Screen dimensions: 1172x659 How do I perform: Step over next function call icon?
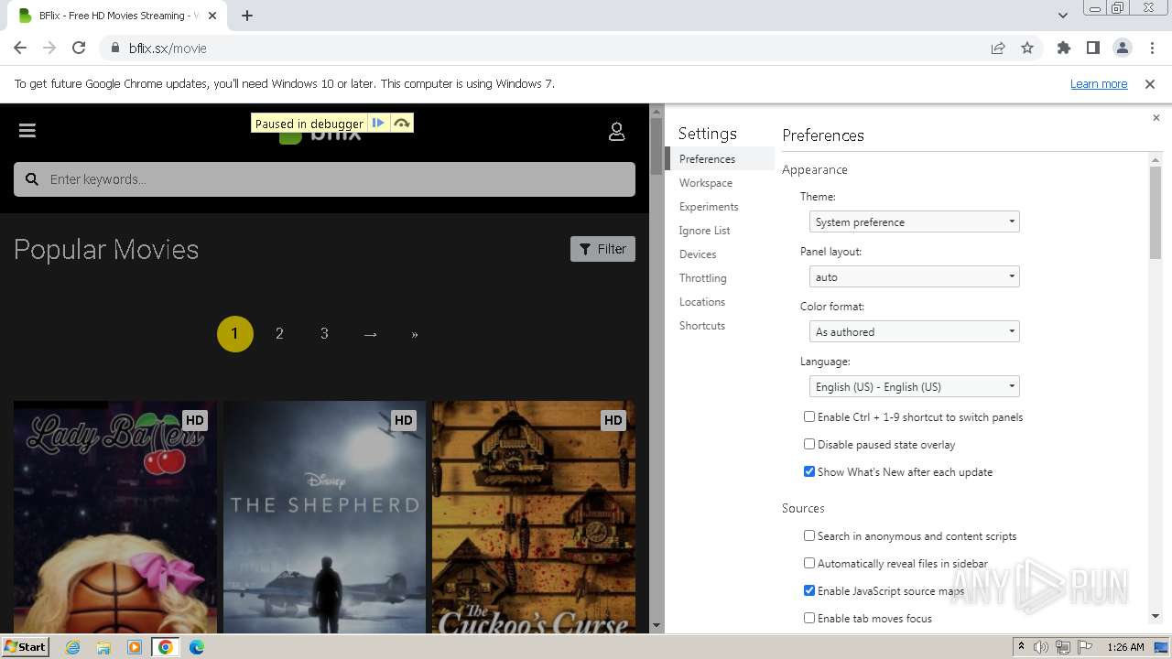(401, 123)
